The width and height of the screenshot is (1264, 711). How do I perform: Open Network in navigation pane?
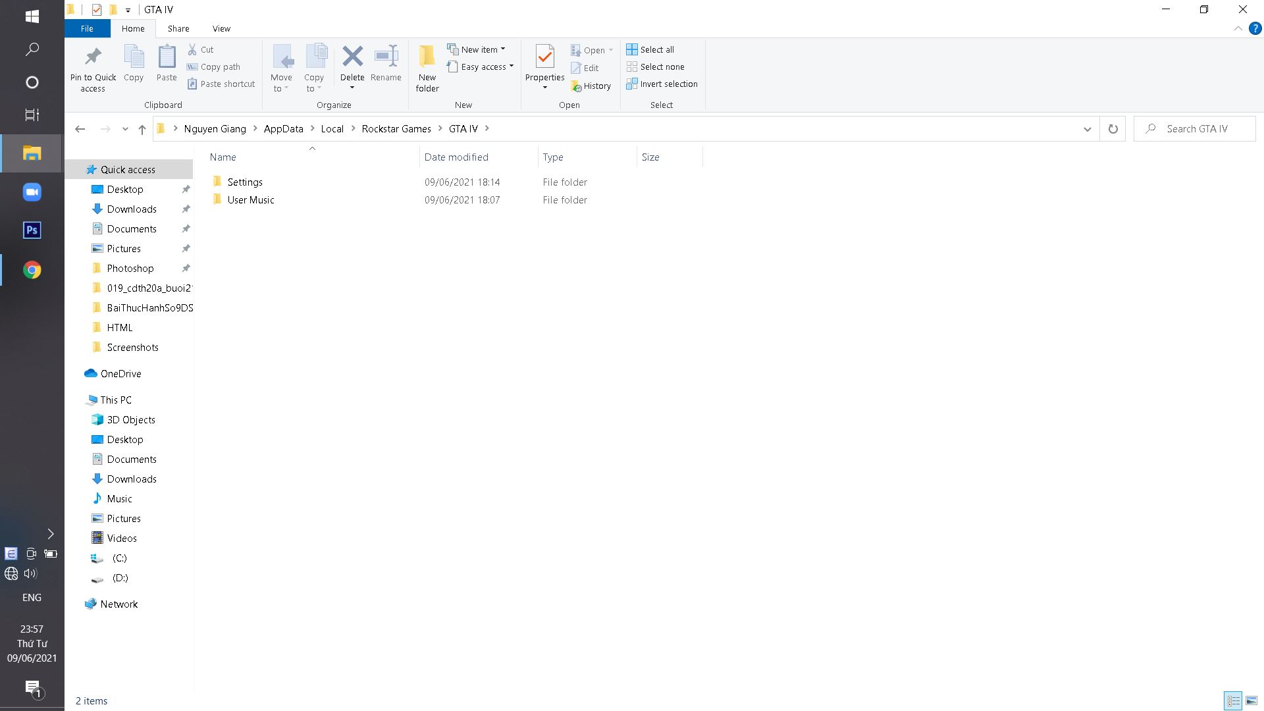click(x=118, y=604)
